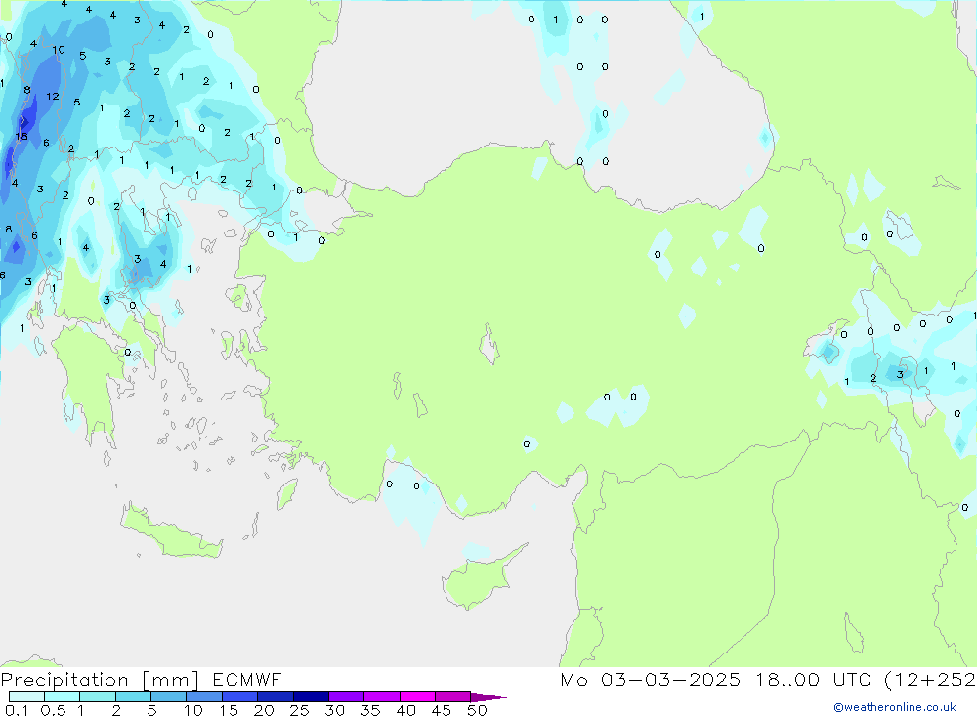Click the island of Crete on map
Screen dimensions: 977x716
[x=171, y=533]
